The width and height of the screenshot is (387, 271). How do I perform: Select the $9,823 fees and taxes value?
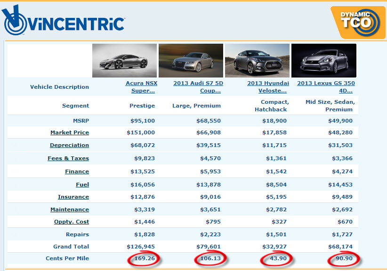coord(145,158)
